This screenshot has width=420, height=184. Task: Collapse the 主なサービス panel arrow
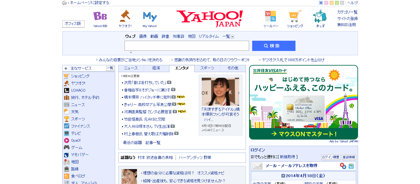(66, 68)
